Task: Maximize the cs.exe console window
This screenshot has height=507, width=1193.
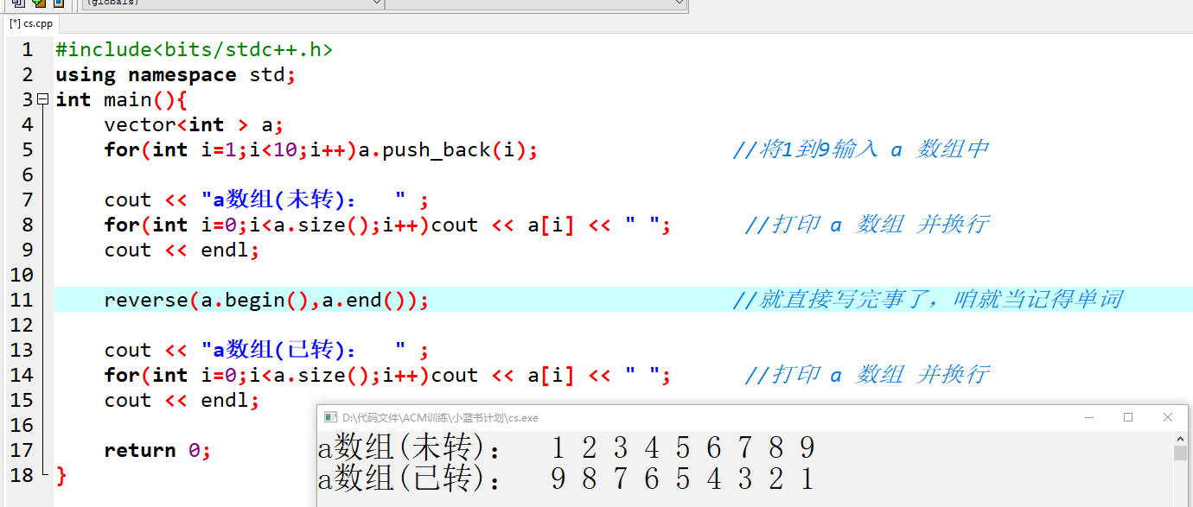Action: click(x=1128, y=417)
